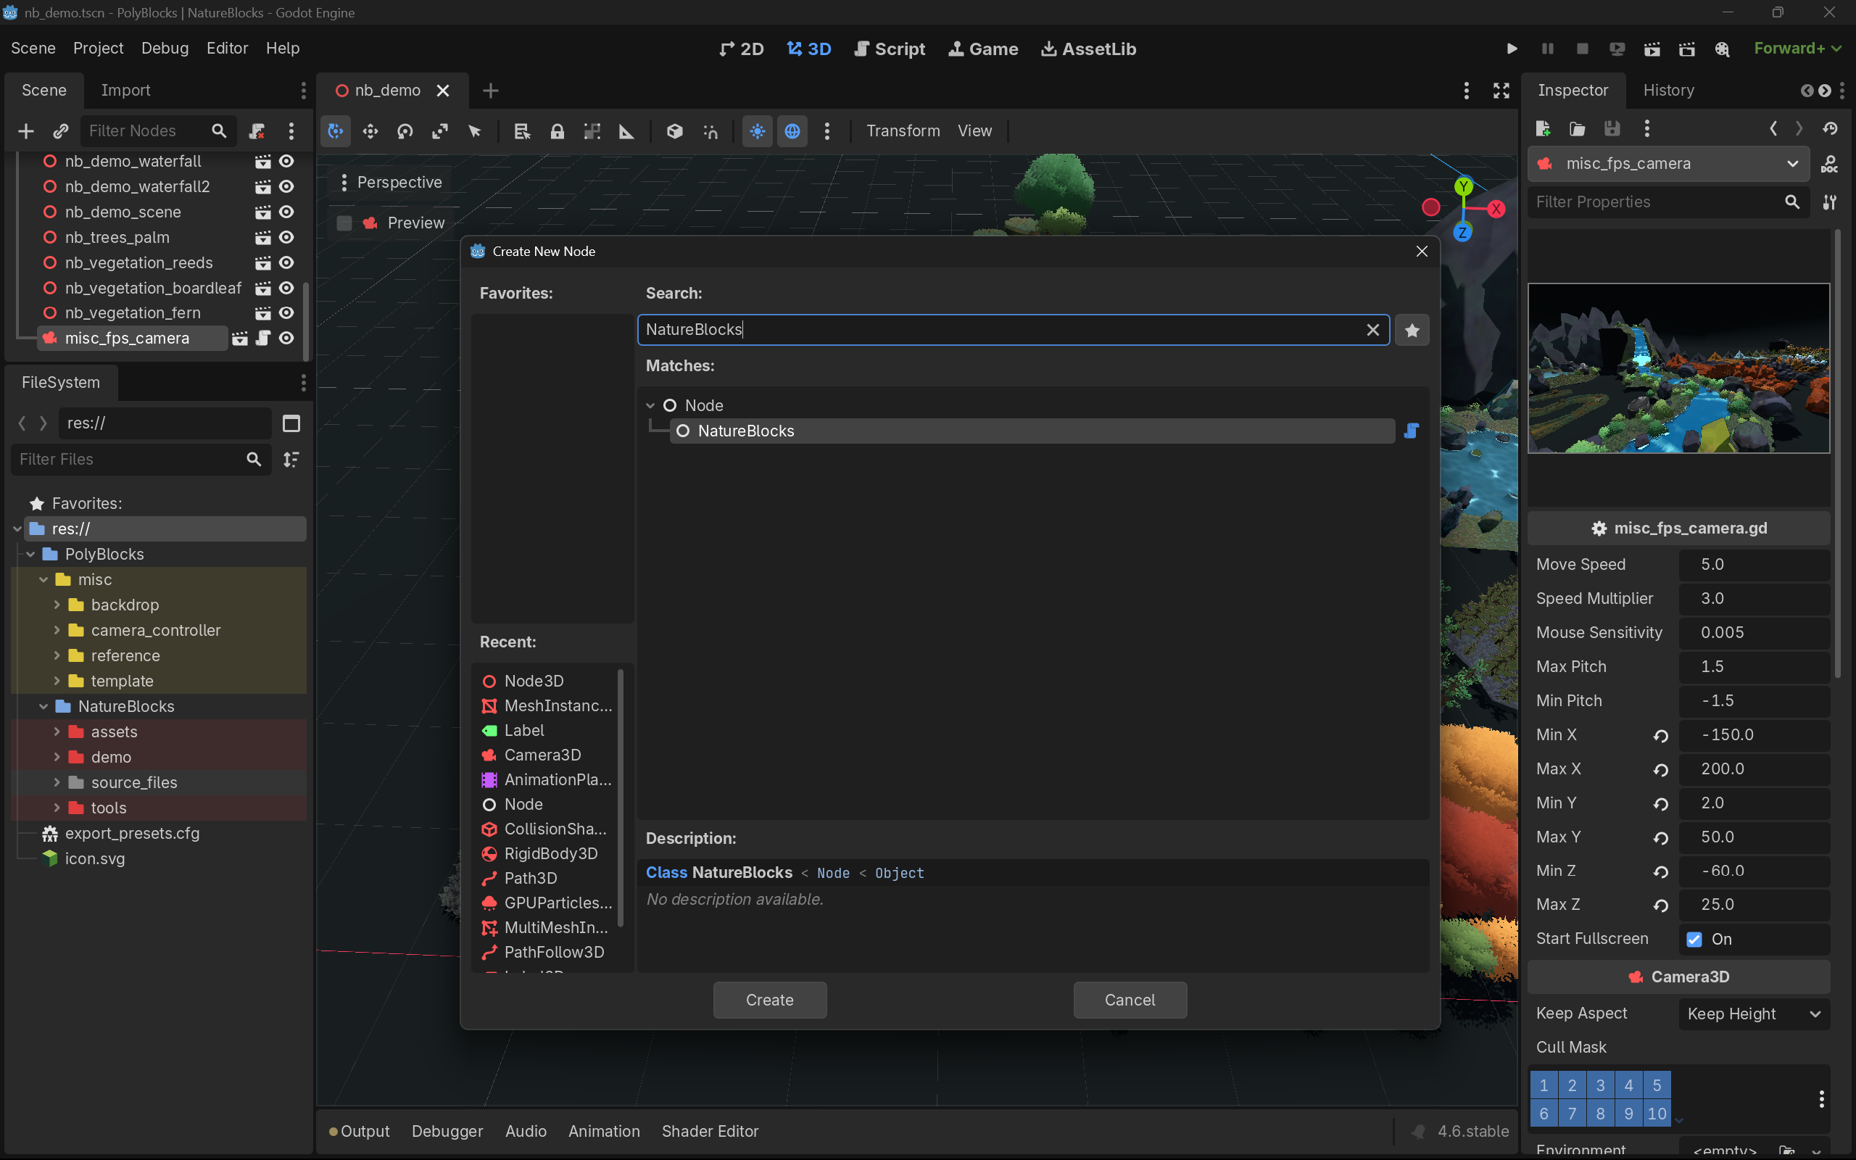The height and width of the screenshot is (1160, 1856).
Task: Create a new resource in Inspector
Action: (1543, 129)
